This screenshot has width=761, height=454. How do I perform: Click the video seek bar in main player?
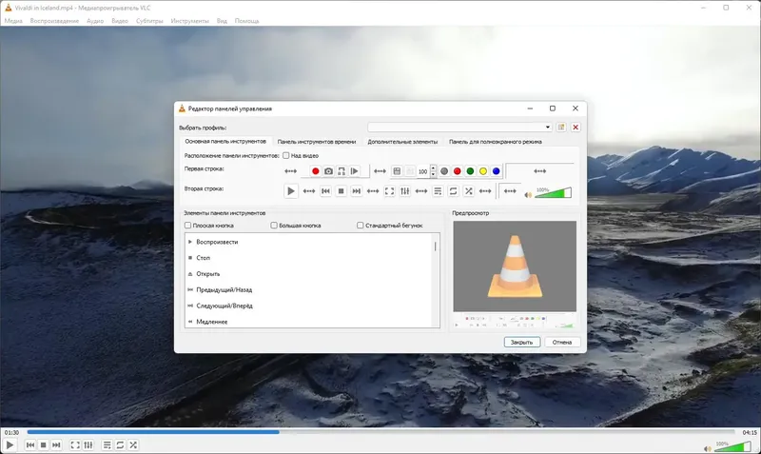[x=381, y=432]
